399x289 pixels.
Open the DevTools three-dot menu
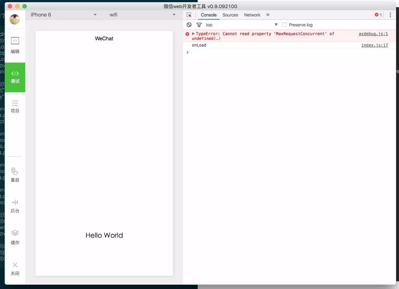pos(390,15)
